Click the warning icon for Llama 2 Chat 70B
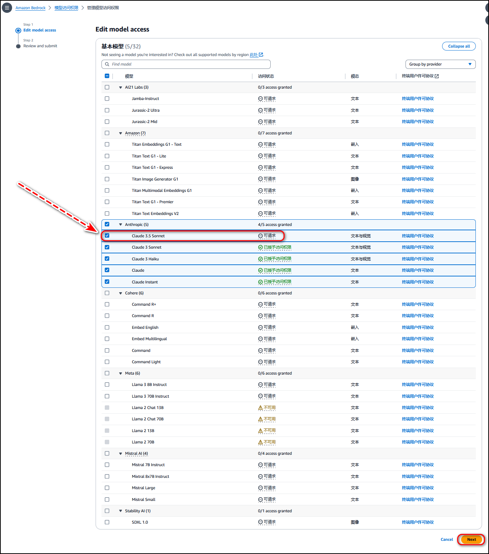 point(260,419)
